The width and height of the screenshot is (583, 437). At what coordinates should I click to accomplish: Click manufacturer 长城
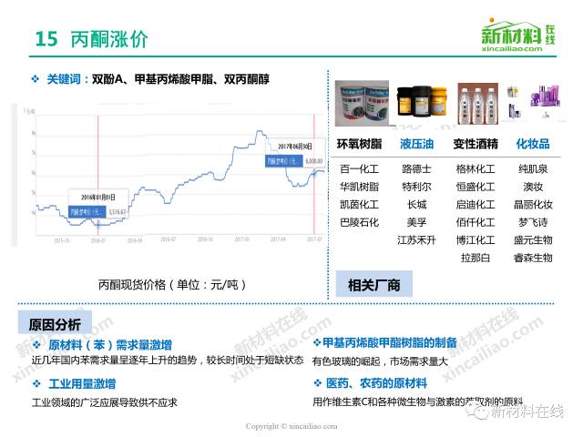[416, 204]
